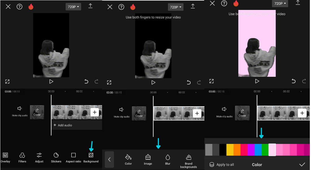This screenshot has width=311, height=170.
Task: Undo last action in middle panel
Action: coord(189,82)
